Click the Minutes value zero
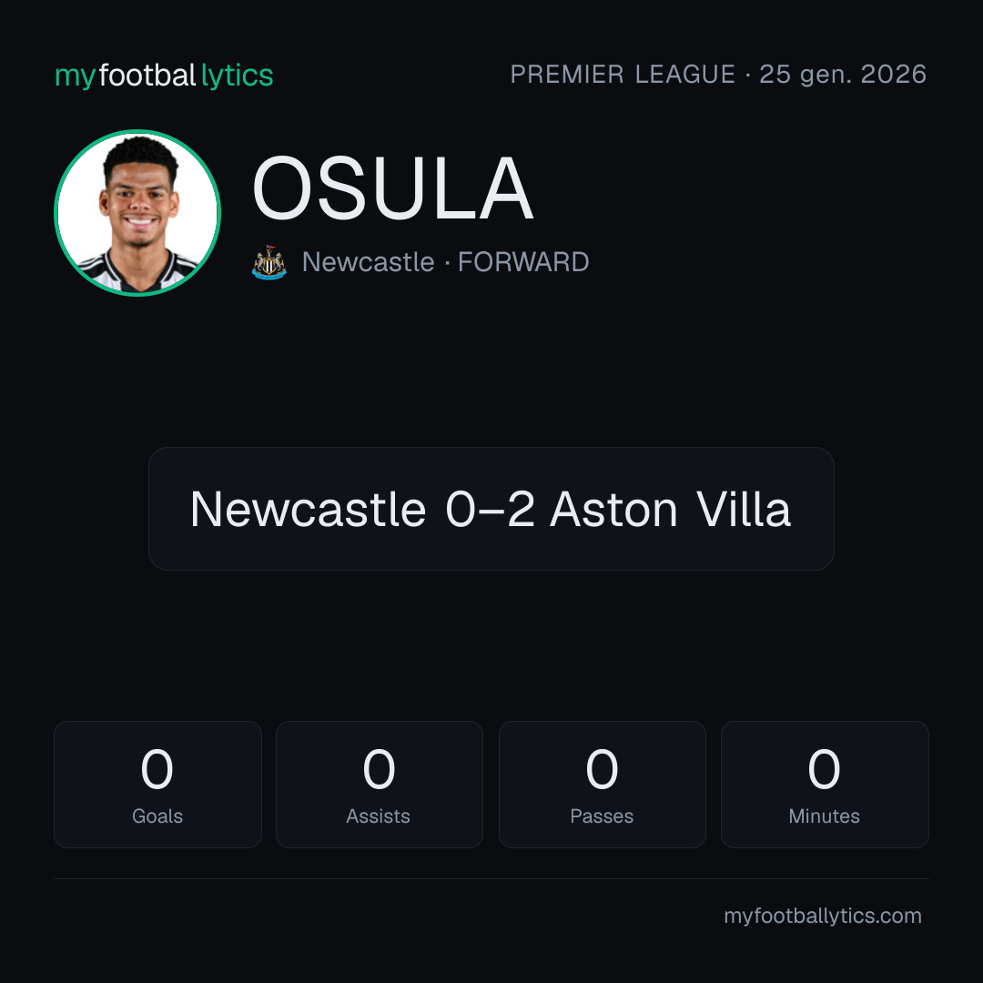The image size is (983, 983). (824, 769)
